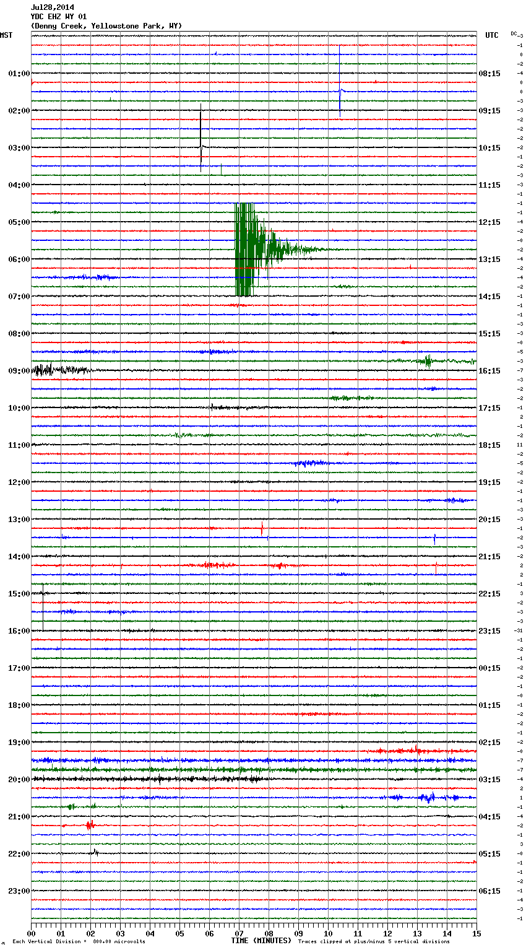Select the 02:00 MST time label
526x950 pixels.
(19, 111)
